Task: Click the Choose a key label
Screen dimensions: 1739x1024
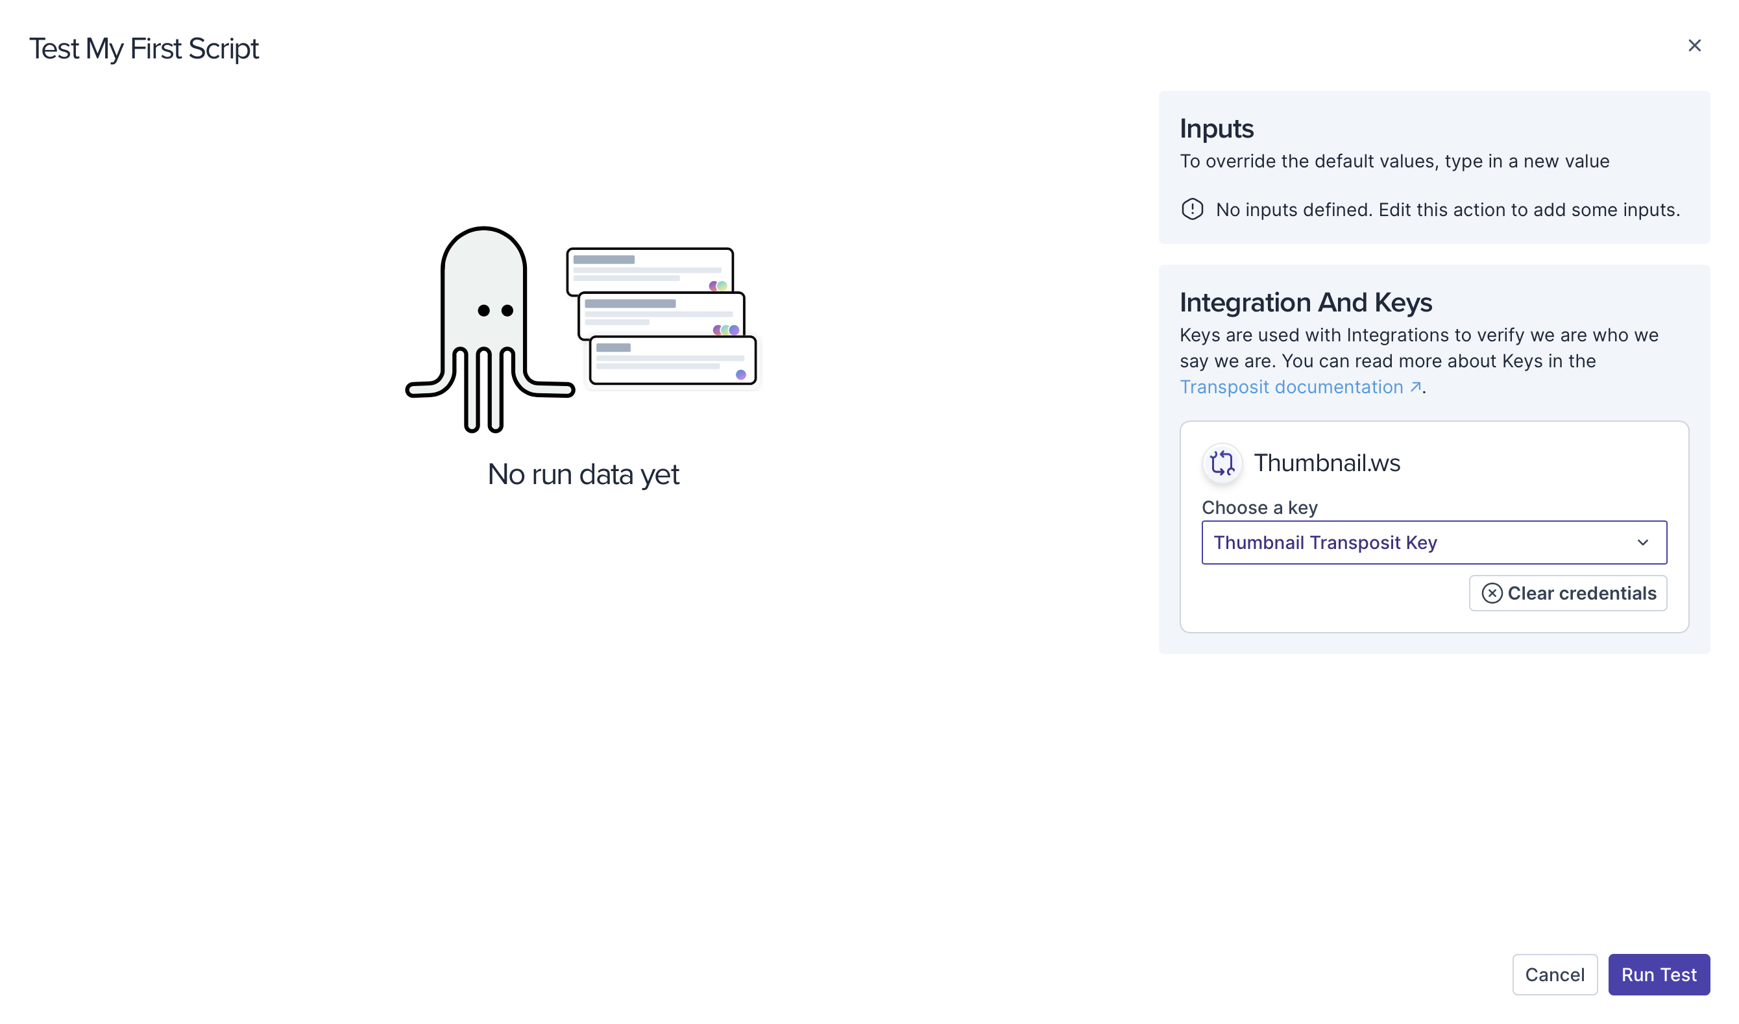Action: click(x=1259, y=508)
